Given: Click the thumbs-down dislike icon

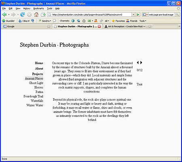Looking at the screenshot, I should [33, 21].
